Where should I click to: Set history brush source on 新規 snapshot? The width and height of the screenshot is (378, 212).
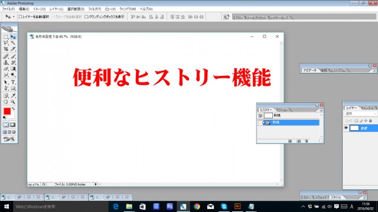(x=260, y=115)
